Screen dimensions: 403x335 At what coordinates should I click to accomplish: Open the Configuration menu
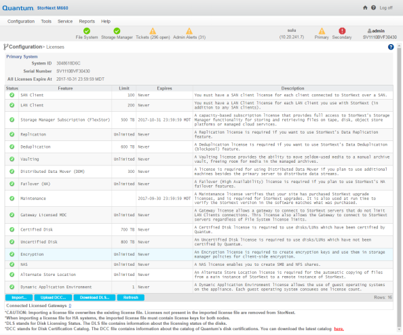(21, 21)
